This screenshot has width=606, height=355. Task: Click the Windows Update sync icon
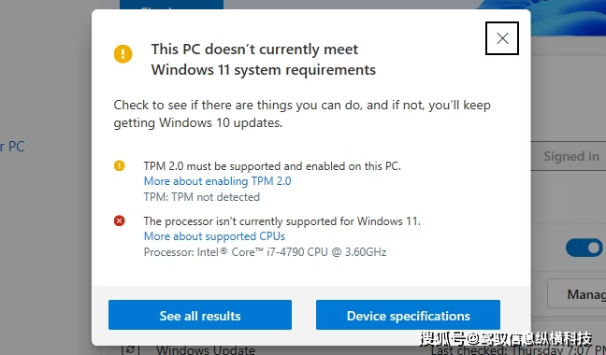(x=131, y=350)
